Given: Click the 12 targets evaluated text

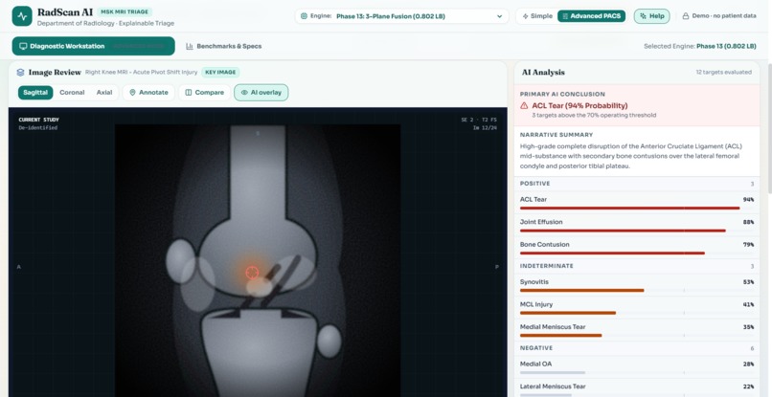Looking at the screenshot, I should pos(723,73).
